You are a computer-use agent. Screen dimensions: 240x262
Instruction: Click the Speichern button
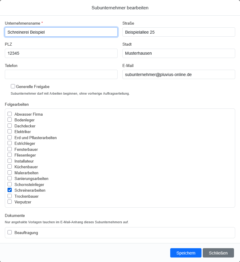tap(186, 253)
